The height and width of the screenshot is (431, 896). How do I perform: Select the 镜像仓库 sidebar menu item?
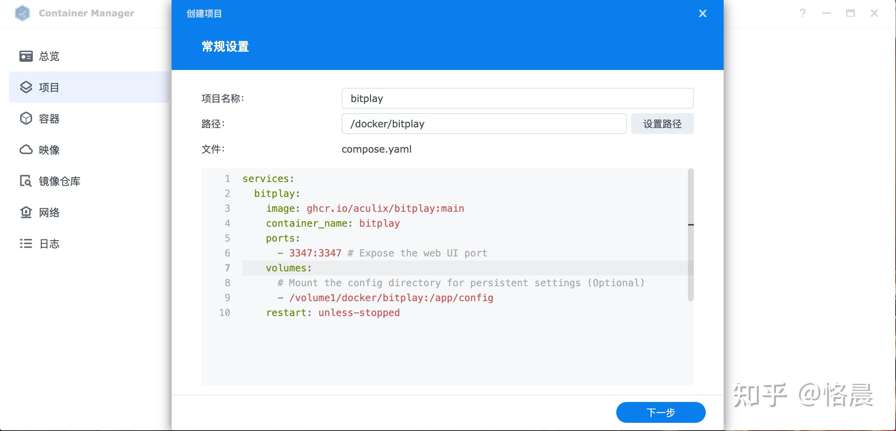[x=60, y=181]
